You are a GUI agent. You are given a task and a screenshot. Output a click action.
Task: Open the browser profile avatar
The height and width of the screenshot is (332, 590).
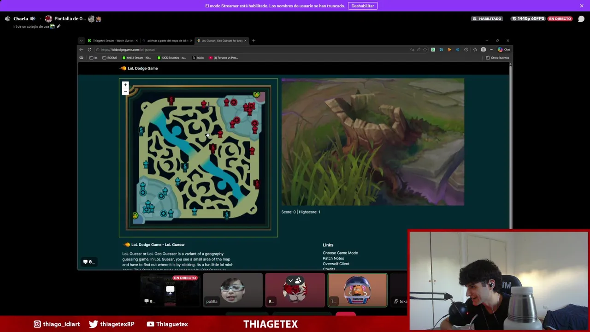click(x=483, y=49)
